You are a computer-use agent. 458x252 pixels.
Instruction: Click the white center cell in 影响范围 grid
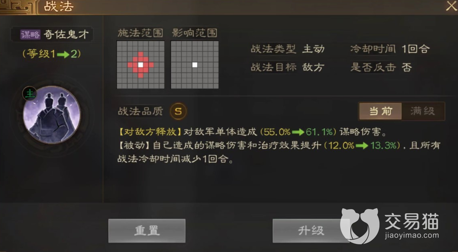tap(195, 65)
